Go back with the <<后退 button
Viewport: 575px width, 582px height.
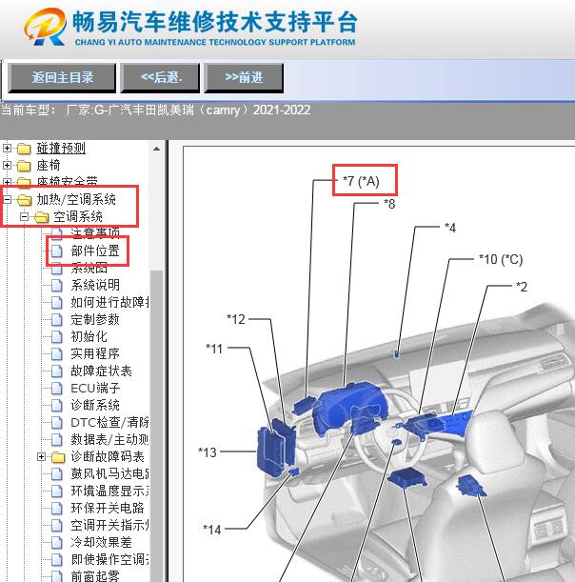161,77
